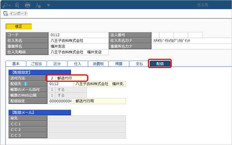Click the 配信 tab
The width and height of the screenshot is (232, 145).
click(160, 64)
